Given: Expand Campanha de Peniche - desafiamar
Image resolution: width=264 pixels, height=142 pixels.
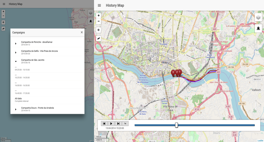Looking at the screenshot, I should tap(16, 44).
